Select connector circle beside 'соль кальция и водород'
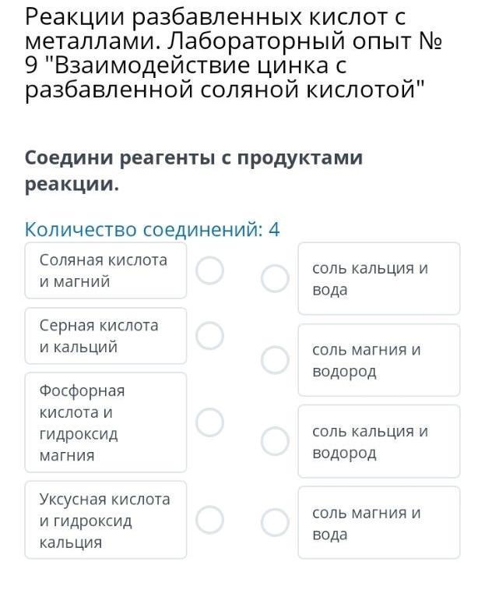 click(x=275, y=441)
